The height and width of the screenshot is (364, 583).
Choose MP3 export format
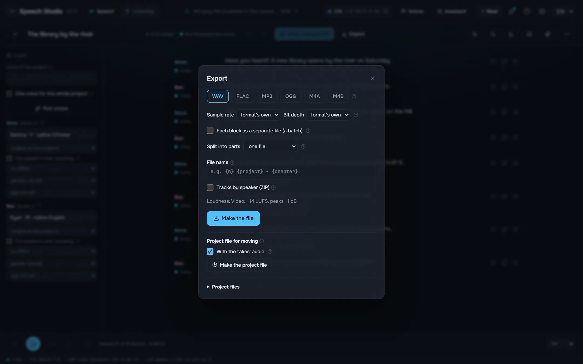(x=267, y=96)
